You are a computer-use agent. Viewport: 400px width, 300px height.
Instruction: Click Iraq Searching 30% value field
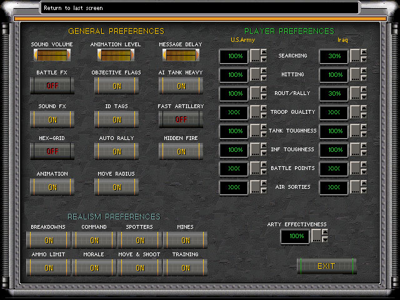point(334,56)
